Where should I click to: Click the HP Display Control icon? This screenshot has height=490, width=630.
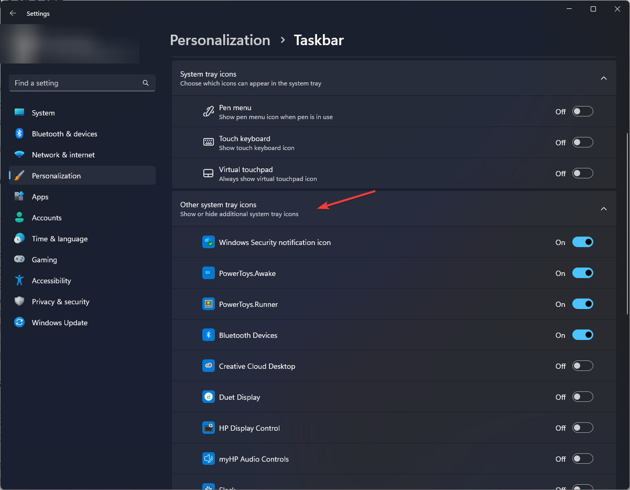click(x=209, y=428)
